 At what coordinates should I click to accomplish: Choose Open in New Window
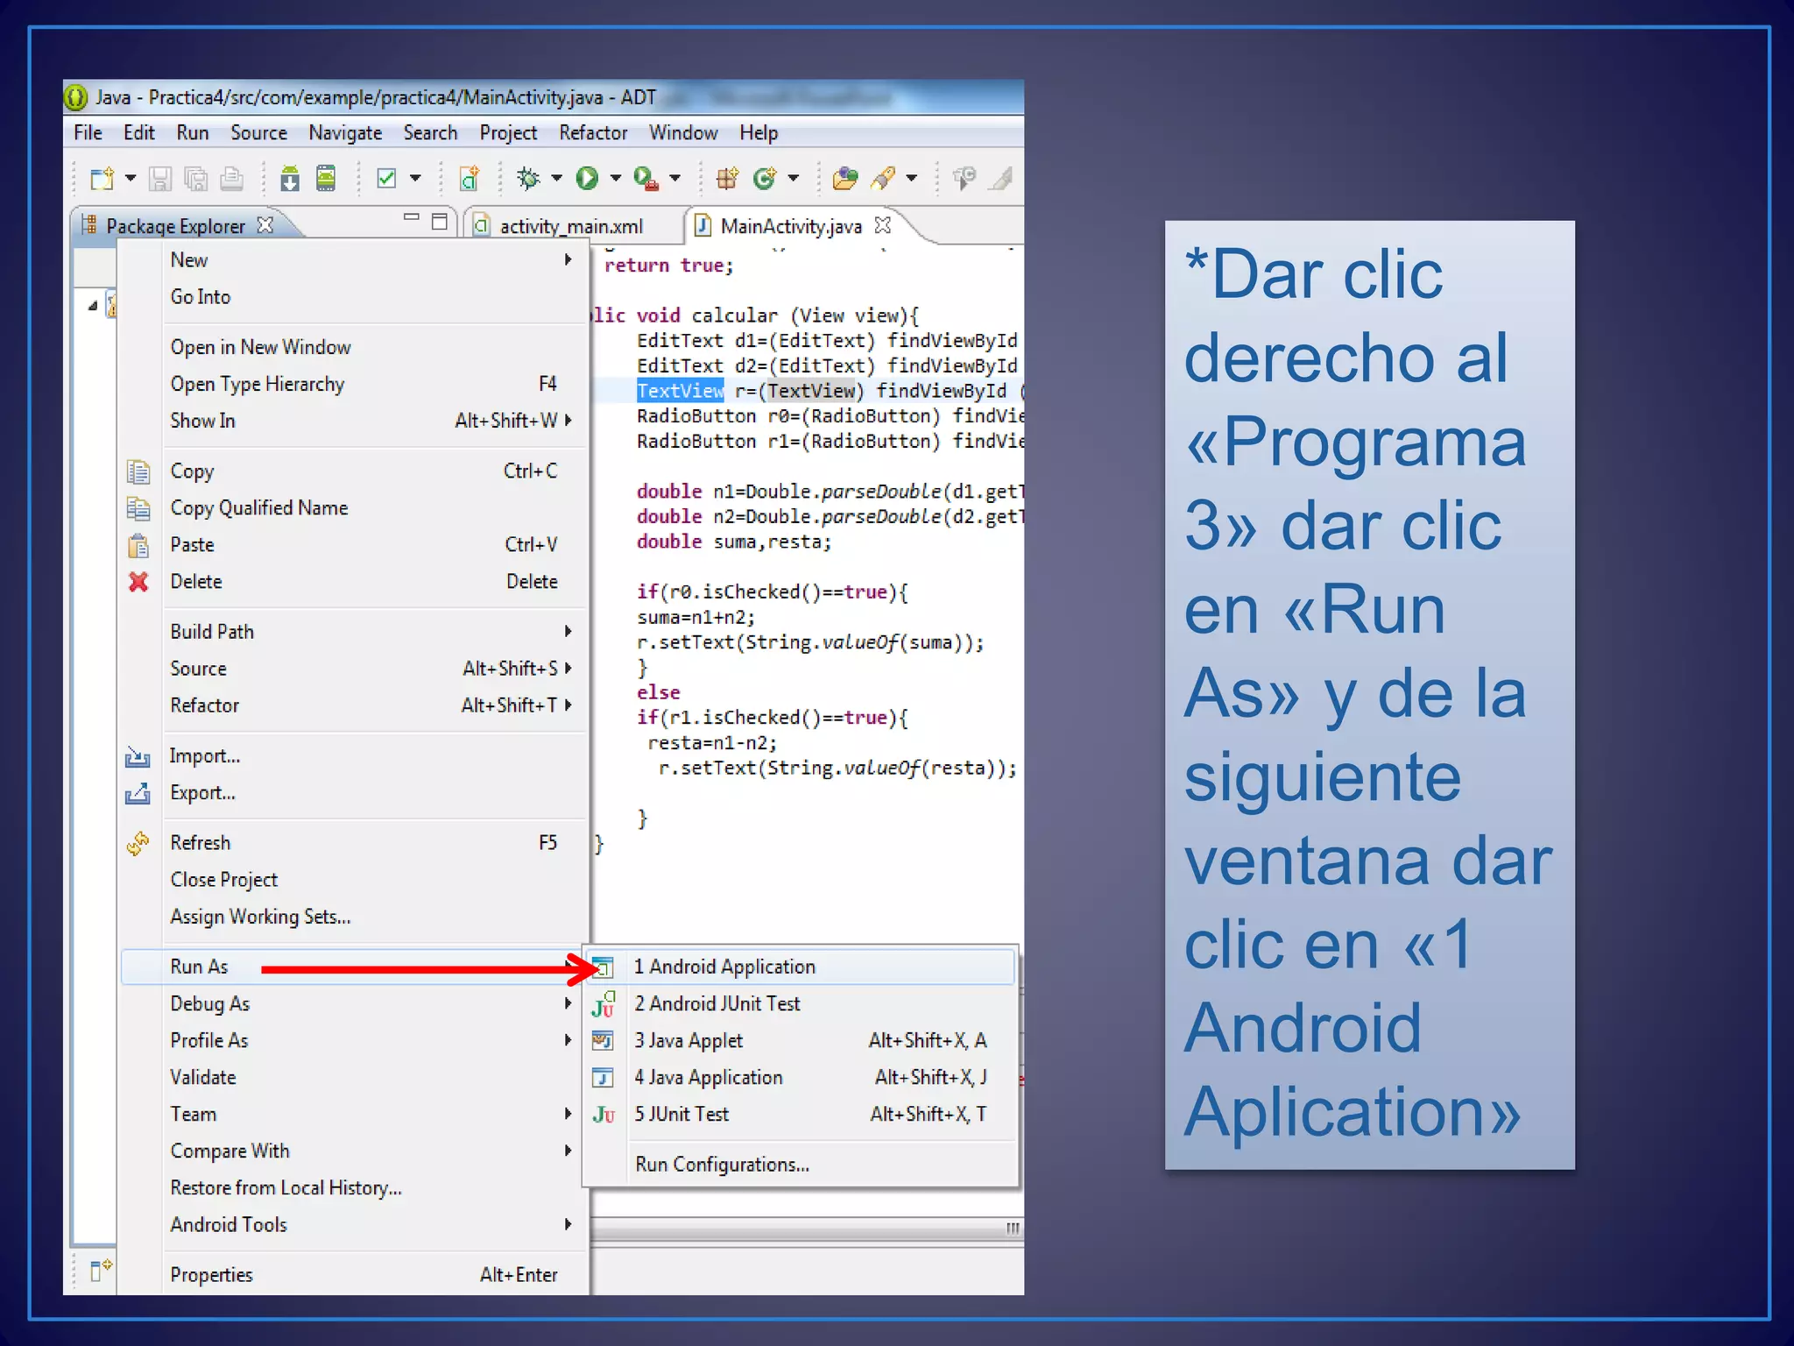coord(353,347)
